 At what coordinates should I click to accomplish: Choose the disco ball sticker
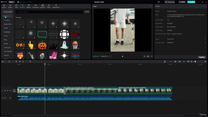64,34
